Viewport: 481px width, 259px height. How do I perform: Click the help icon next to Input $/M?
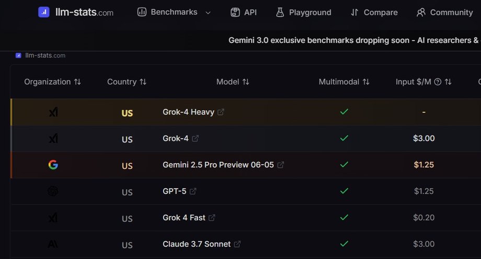coord(438,82)
